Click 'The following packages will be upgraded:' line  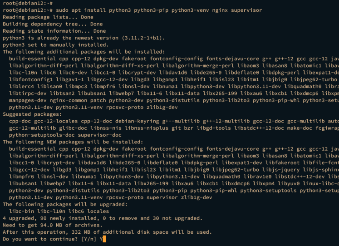[65, 204]
